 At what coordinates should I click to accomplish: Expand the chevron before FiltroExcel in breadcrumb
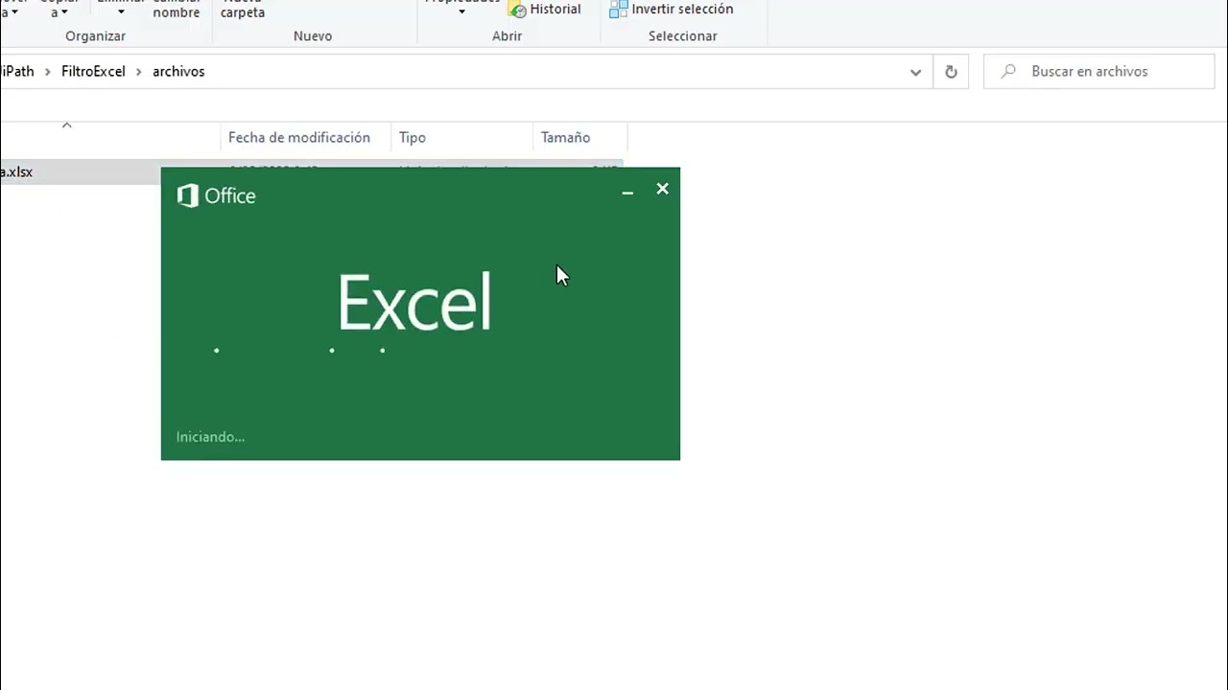(48, 72)
